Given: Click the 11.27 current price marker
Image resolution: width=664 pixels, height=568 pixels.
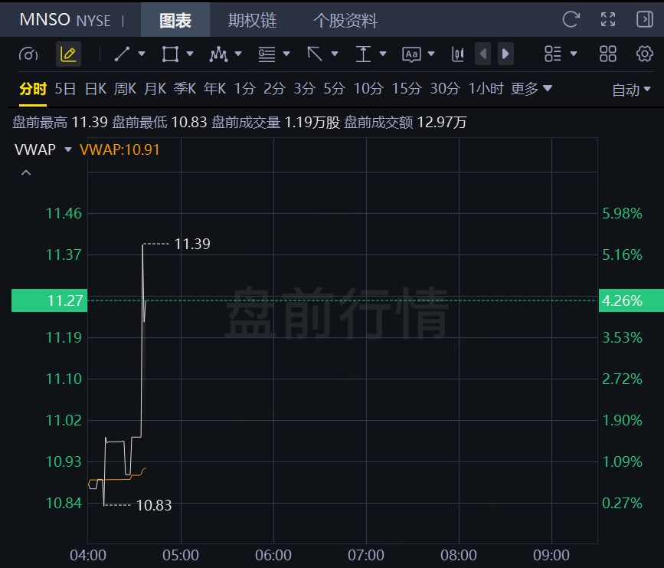Looking at the screenshot, I should [50, 300].
